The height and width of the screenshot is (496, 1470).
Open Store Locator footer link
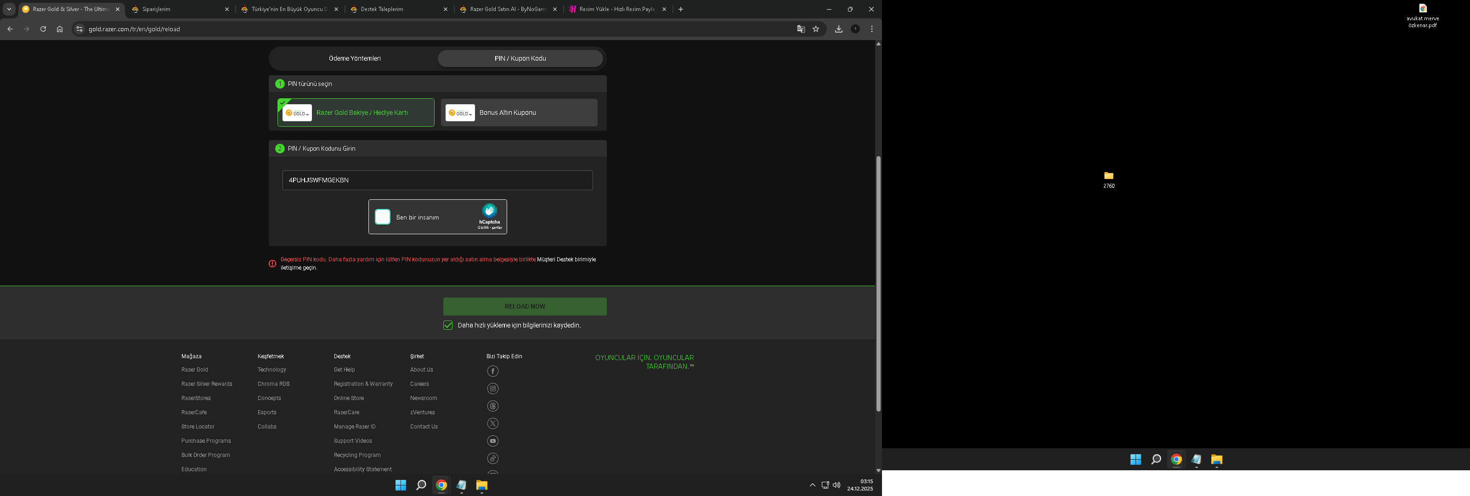198,427
